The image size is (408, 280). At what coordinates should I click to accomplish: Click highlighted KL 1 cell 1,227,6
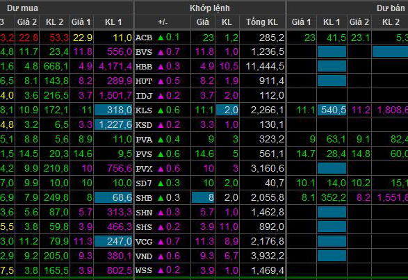tap(113, 124)
